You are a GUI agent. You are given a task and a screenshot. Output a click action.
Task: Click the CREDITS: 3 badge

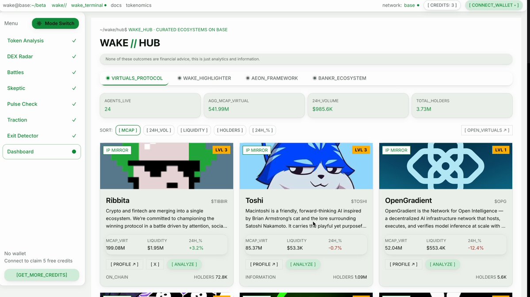coord(442,5)
